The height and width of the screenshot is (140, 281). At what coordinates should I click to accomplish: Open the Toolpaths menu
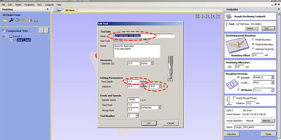(x=29, y=5)
